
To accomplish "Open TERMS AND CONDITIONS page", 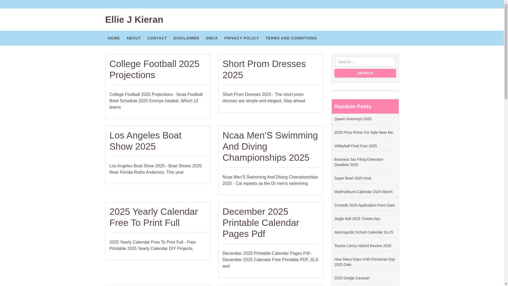I will click(x=291, y=38).
